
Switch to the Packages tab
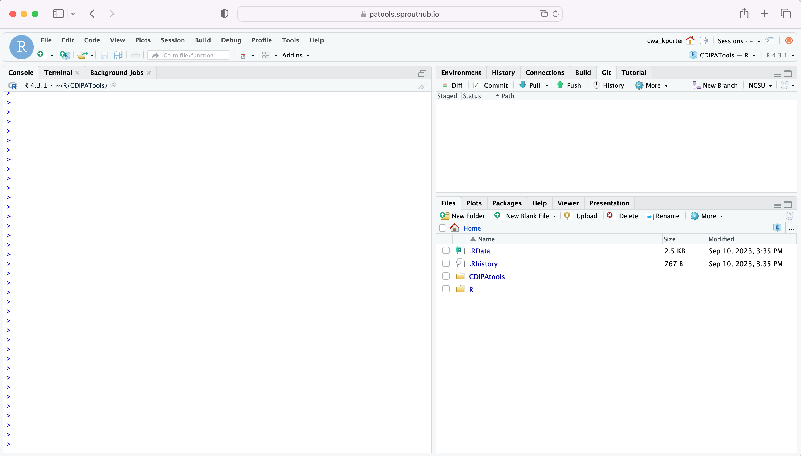click(507, 203)
